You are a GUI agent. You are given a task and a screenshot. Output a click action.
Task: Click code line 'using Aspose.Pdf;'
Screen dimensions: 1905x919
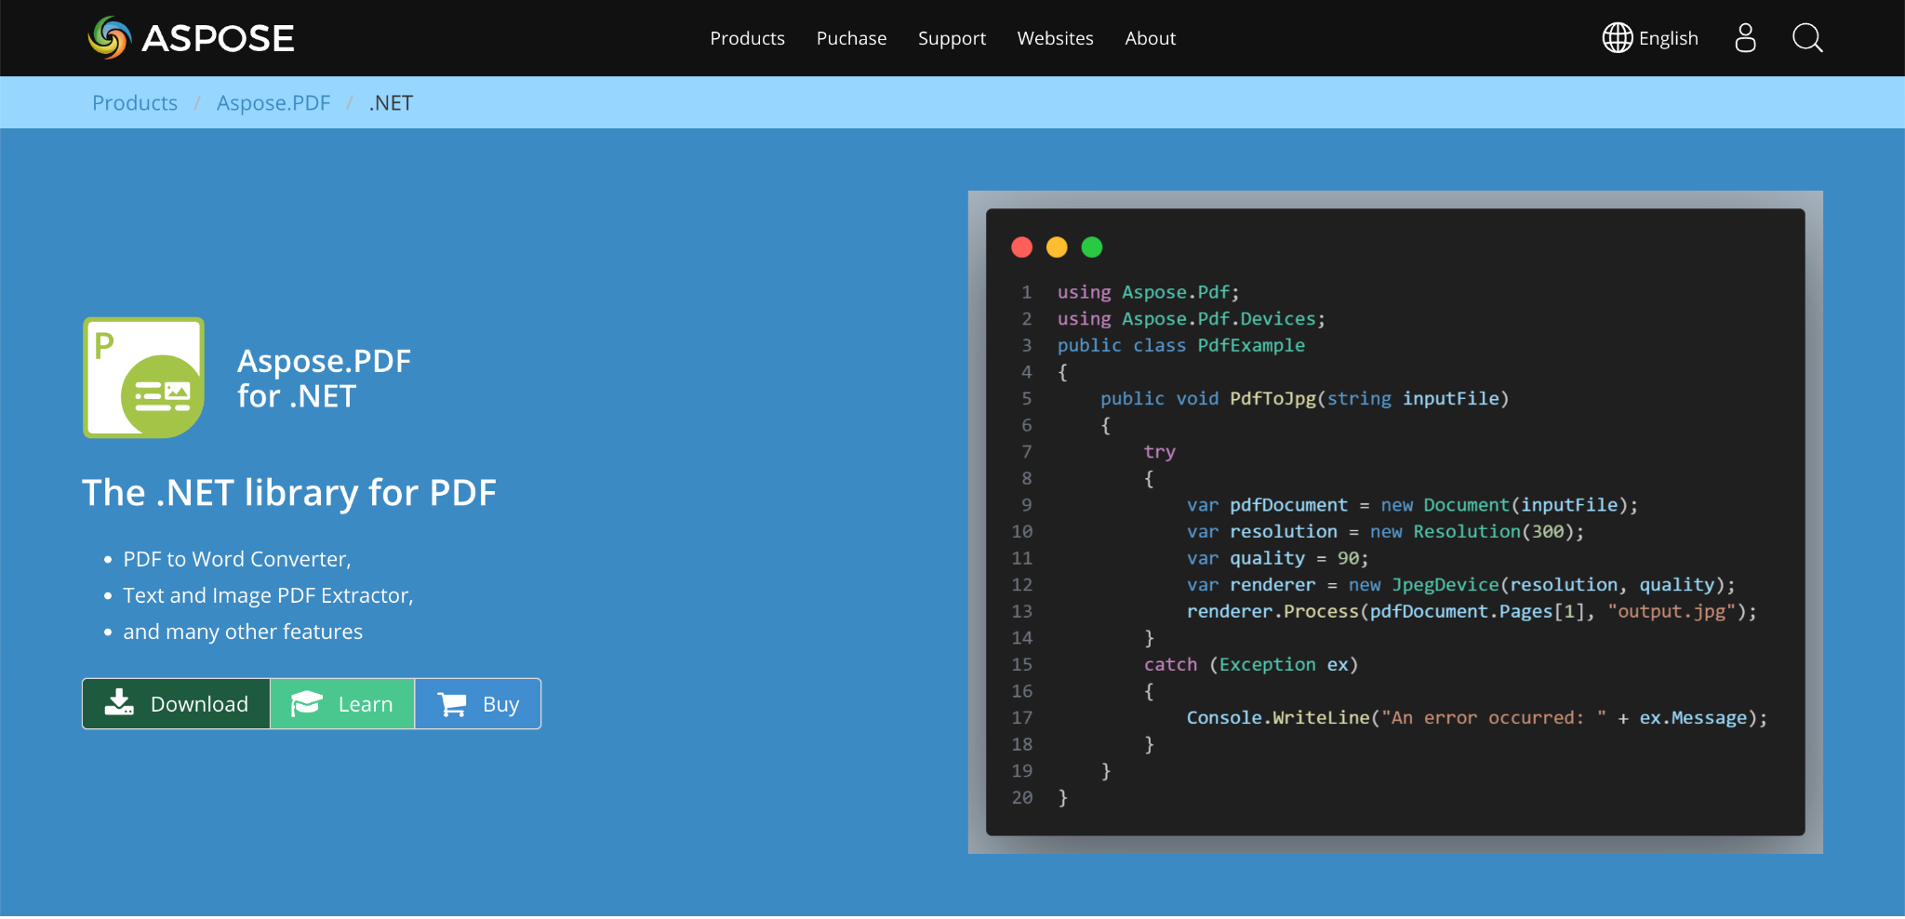tap(1148, 292)
